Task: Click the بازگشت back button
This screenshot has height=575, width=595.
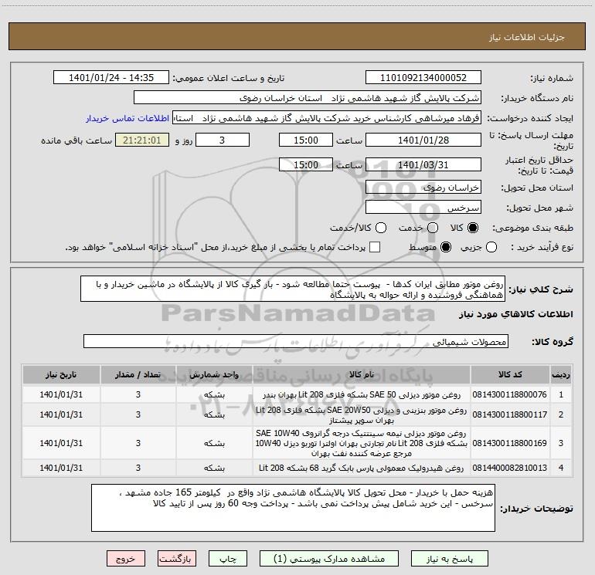Action: coord(178,559)
